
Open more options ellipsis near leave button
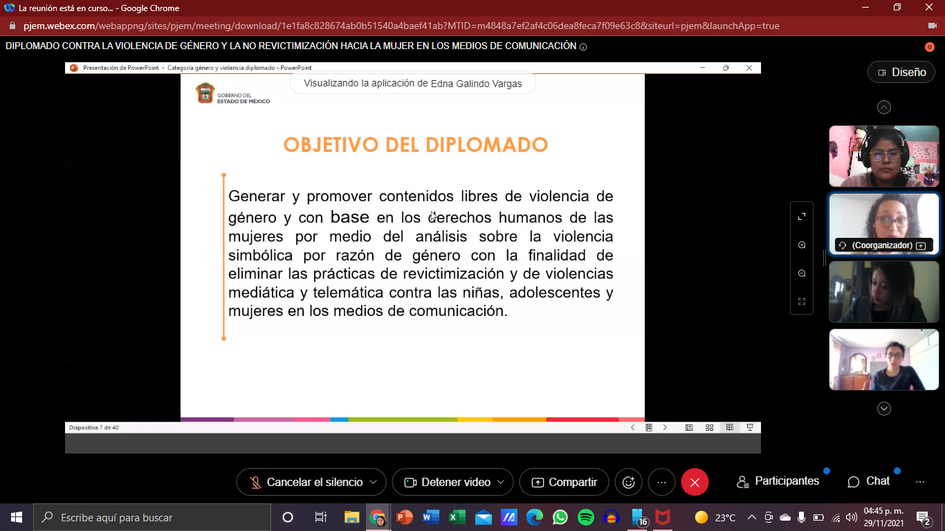661,482
